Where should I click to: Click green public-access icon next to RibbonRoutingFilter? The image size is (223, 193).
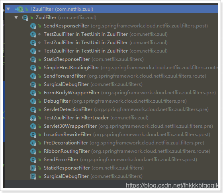[39, 151]
